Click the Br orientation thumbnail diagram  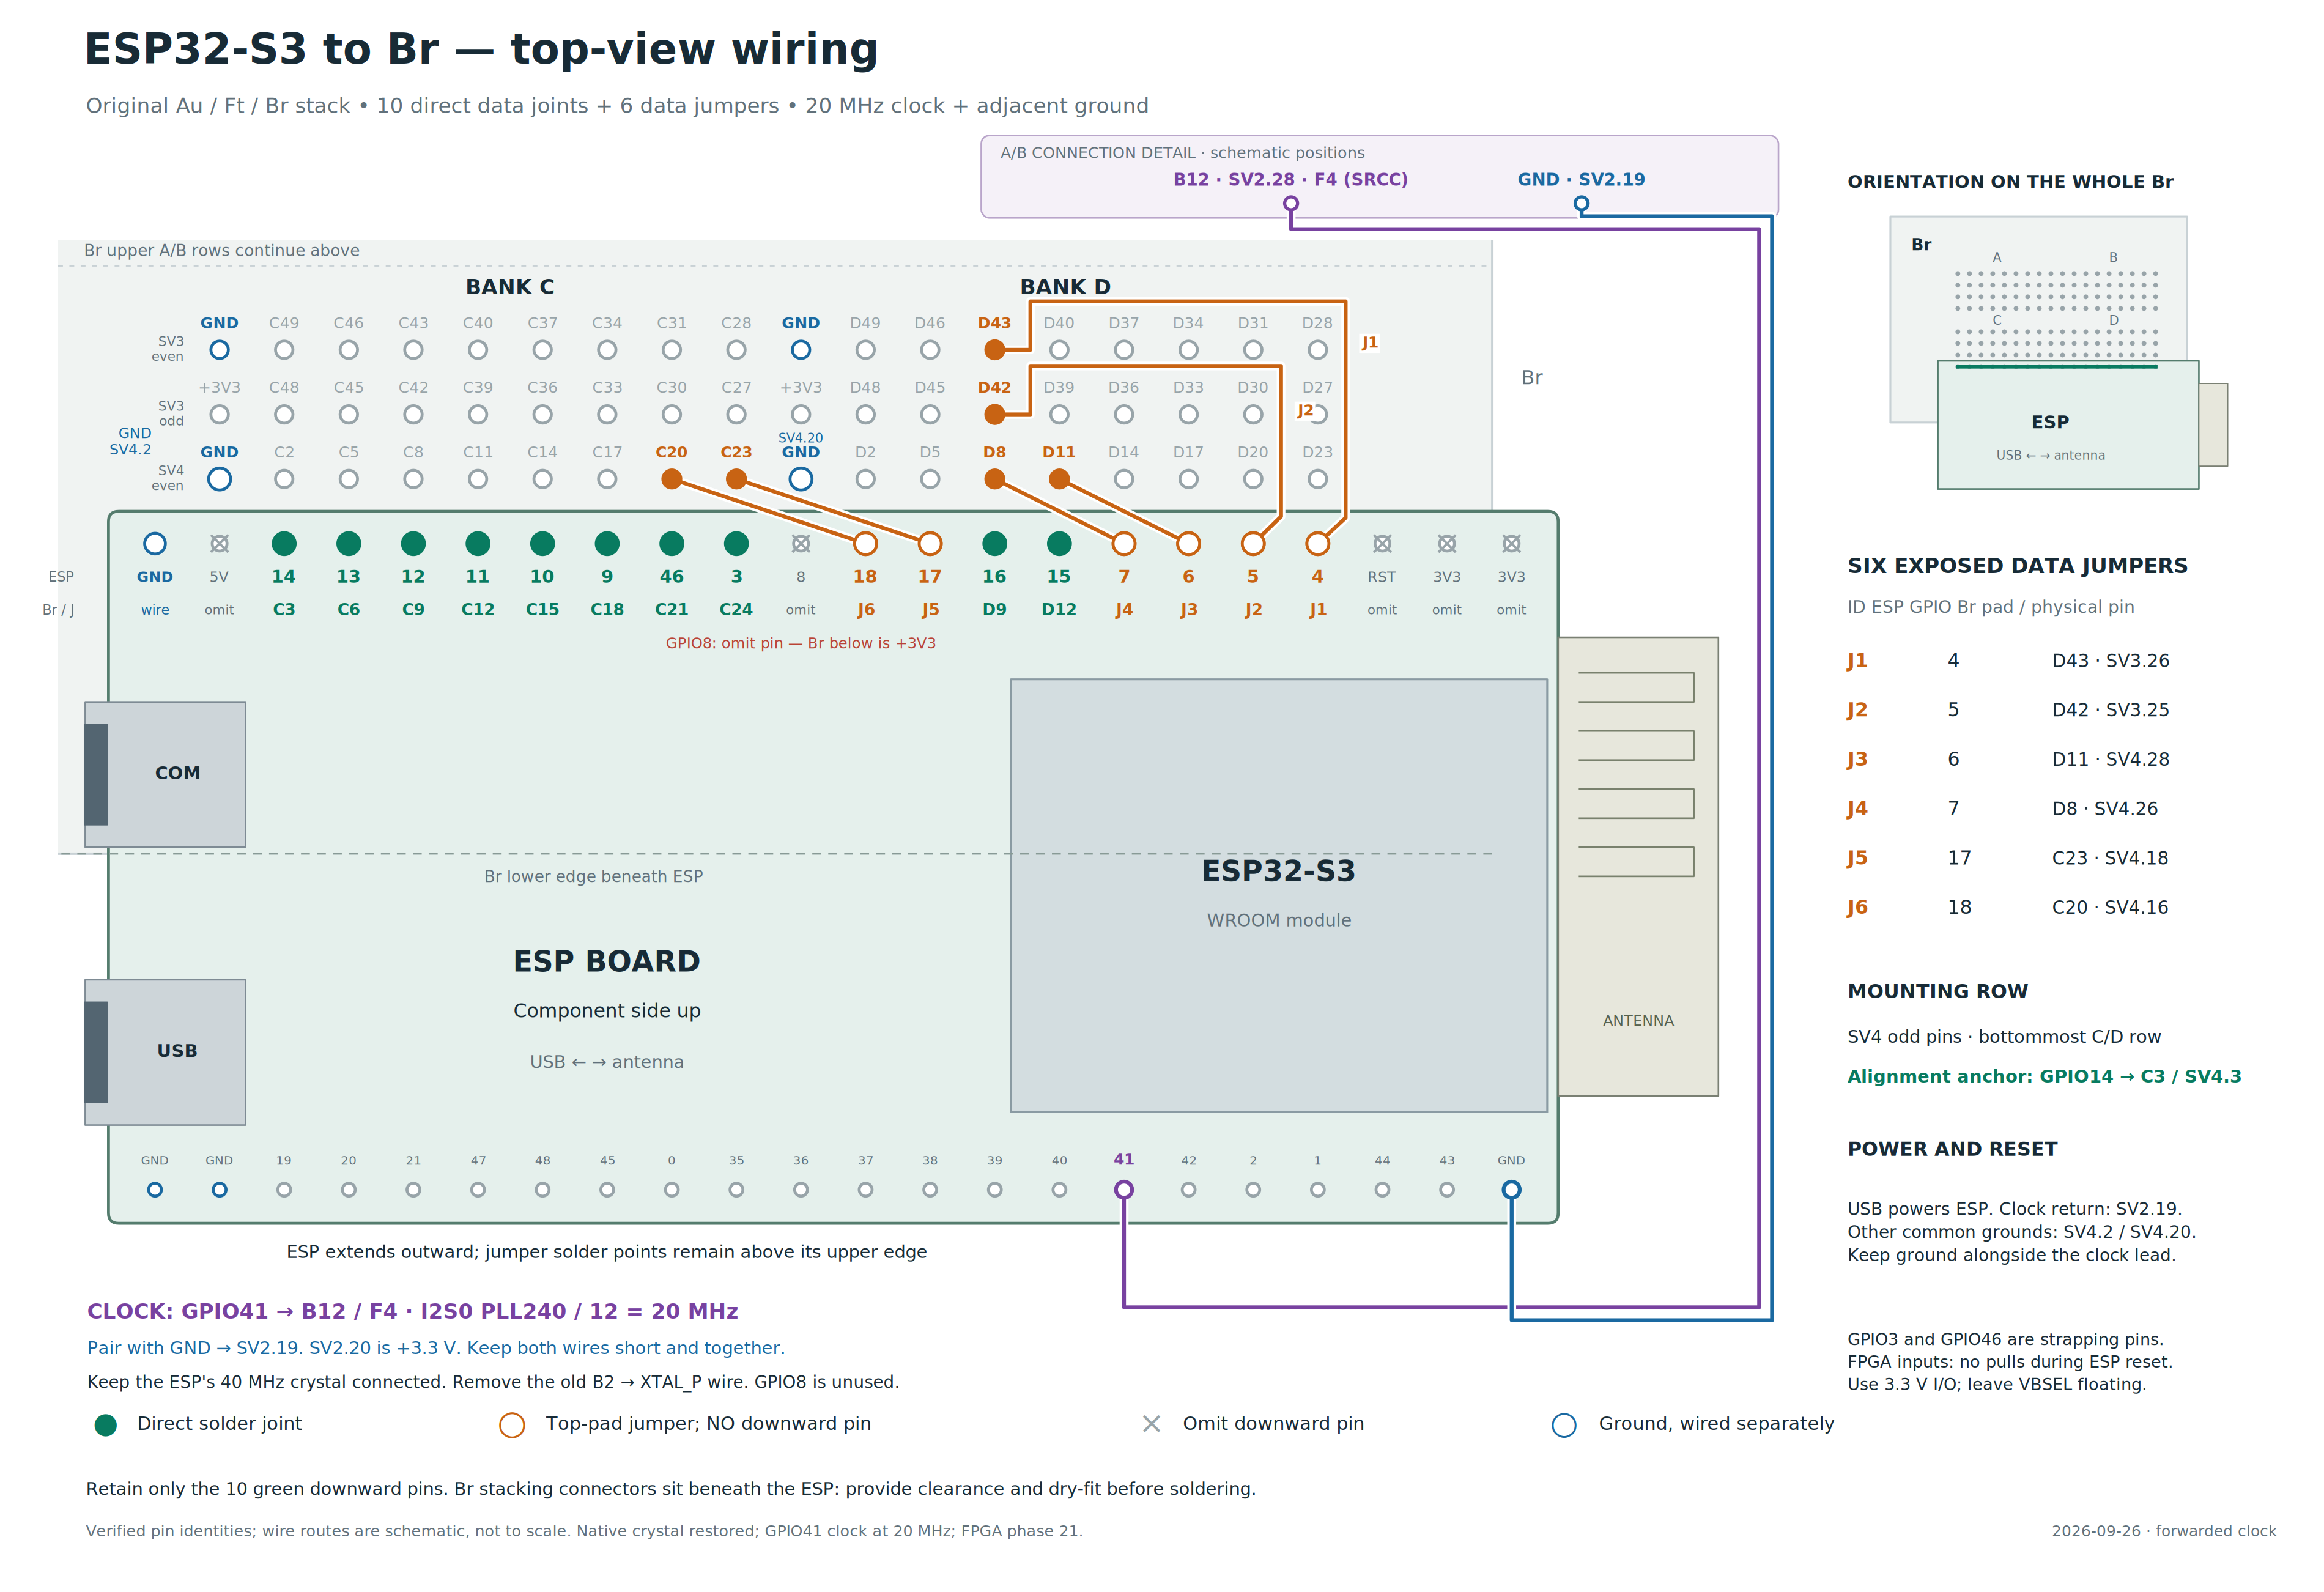pos(2058,353)
